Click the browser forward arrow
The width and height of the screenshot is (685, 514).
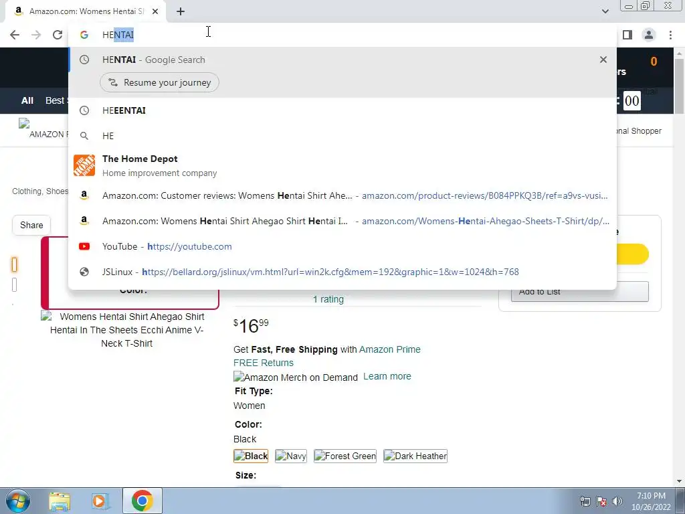[36, 35]
